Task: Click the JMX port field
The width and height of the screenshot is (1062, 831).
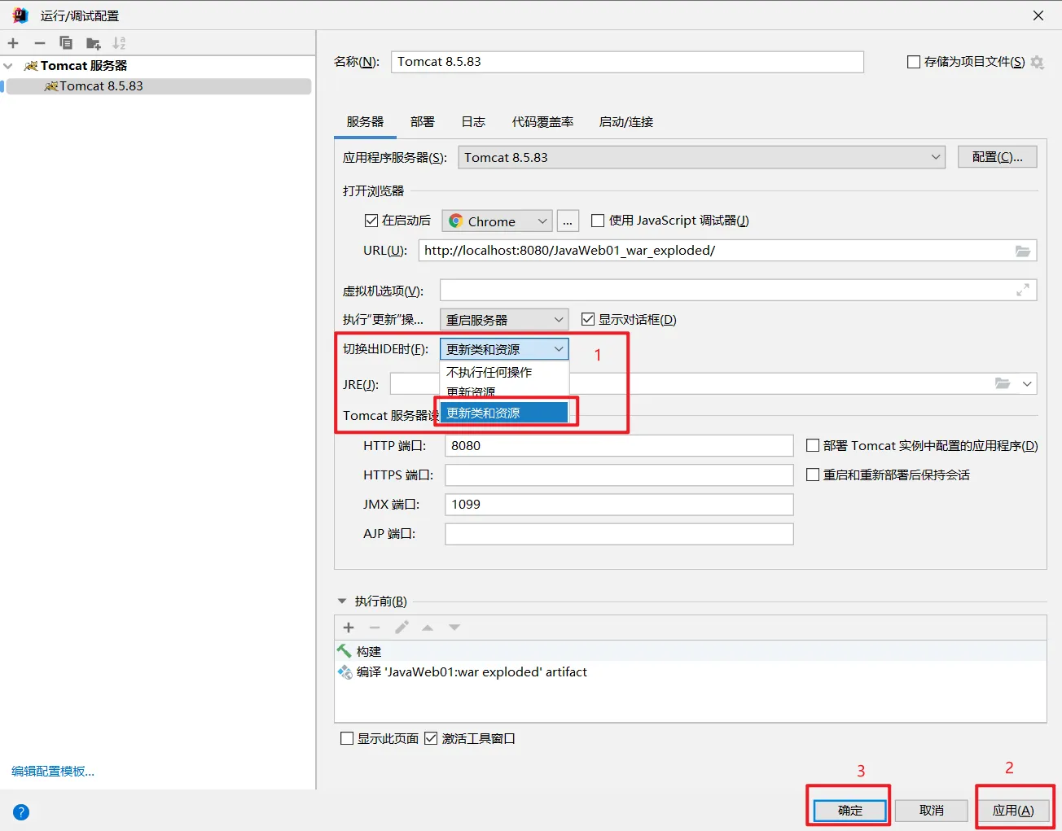Action: pyautogui.click(x=619, y=504)
